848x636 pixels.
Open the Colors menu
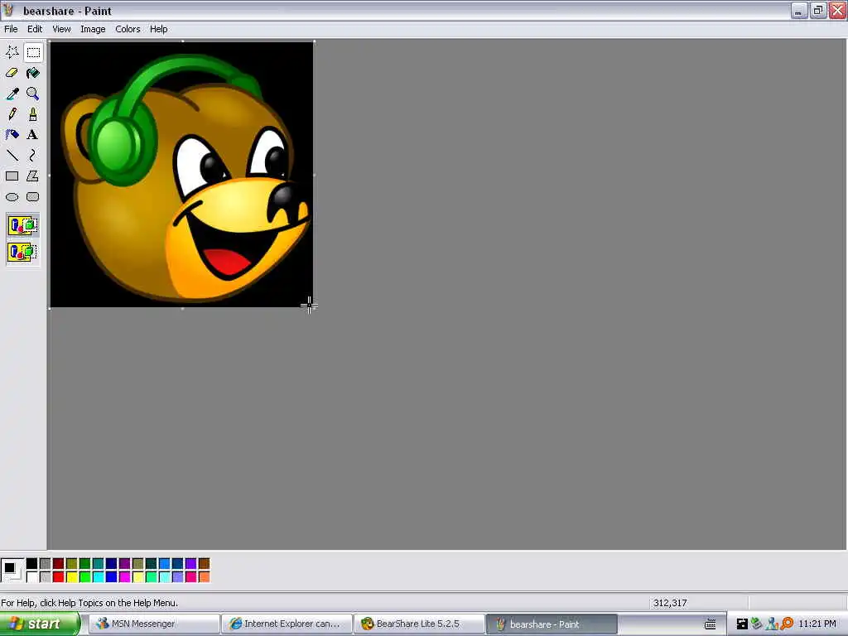point(128,29)
